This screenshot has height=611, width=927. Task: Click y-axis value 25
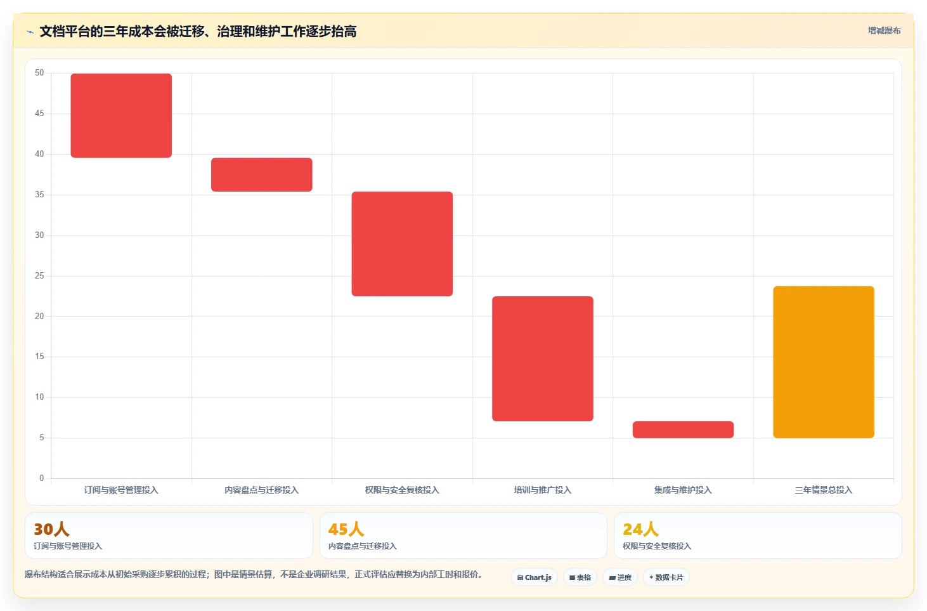pos(39,276)
